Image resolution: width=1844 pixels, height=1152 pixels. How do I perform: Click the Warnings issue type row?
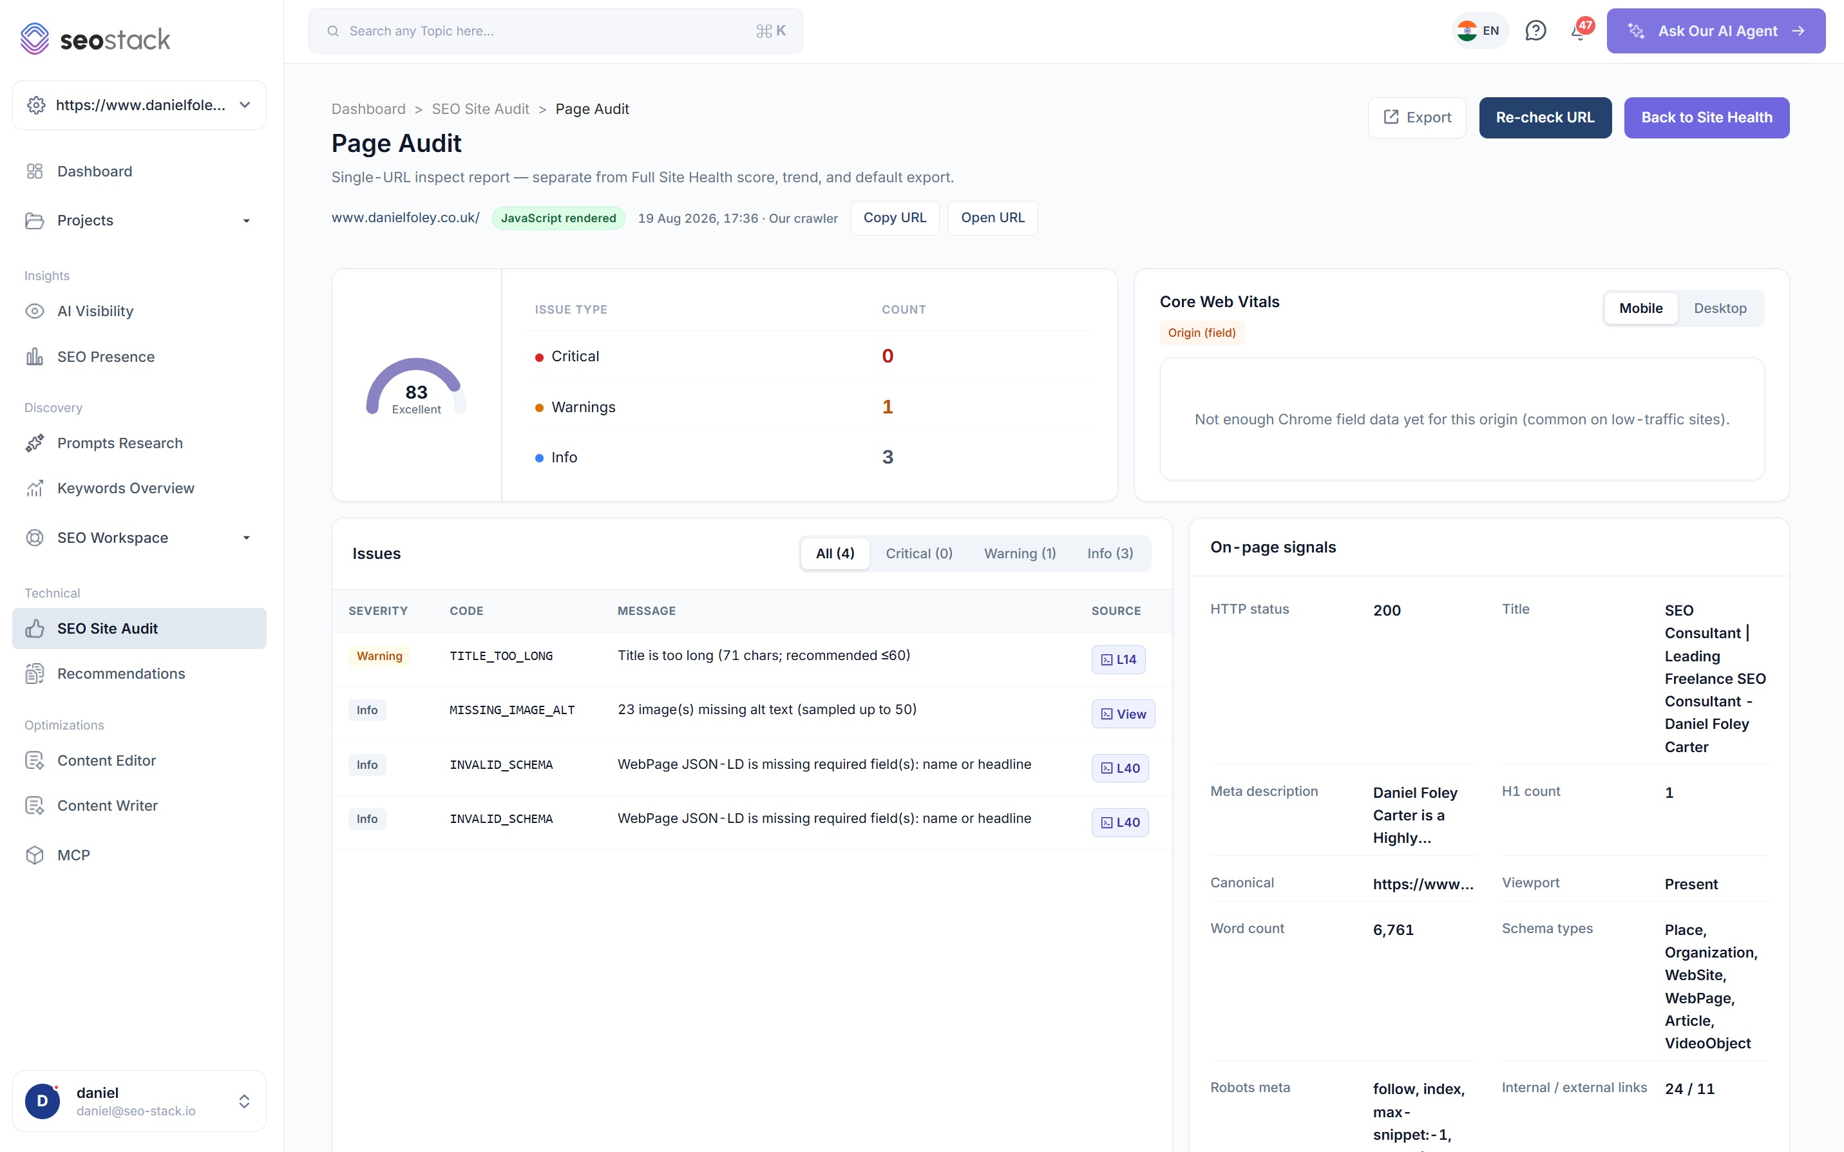809,407
